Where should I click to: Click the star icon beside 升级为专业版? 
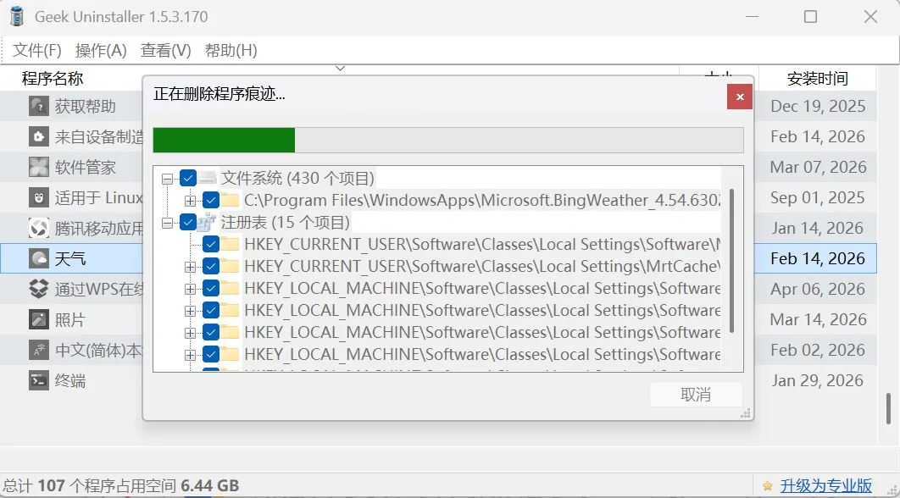[768, 486]
